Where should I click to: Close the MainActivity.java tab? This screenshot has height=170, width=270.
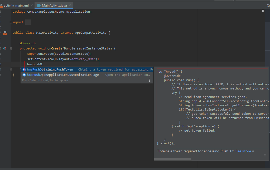click(x=70, y=5)
